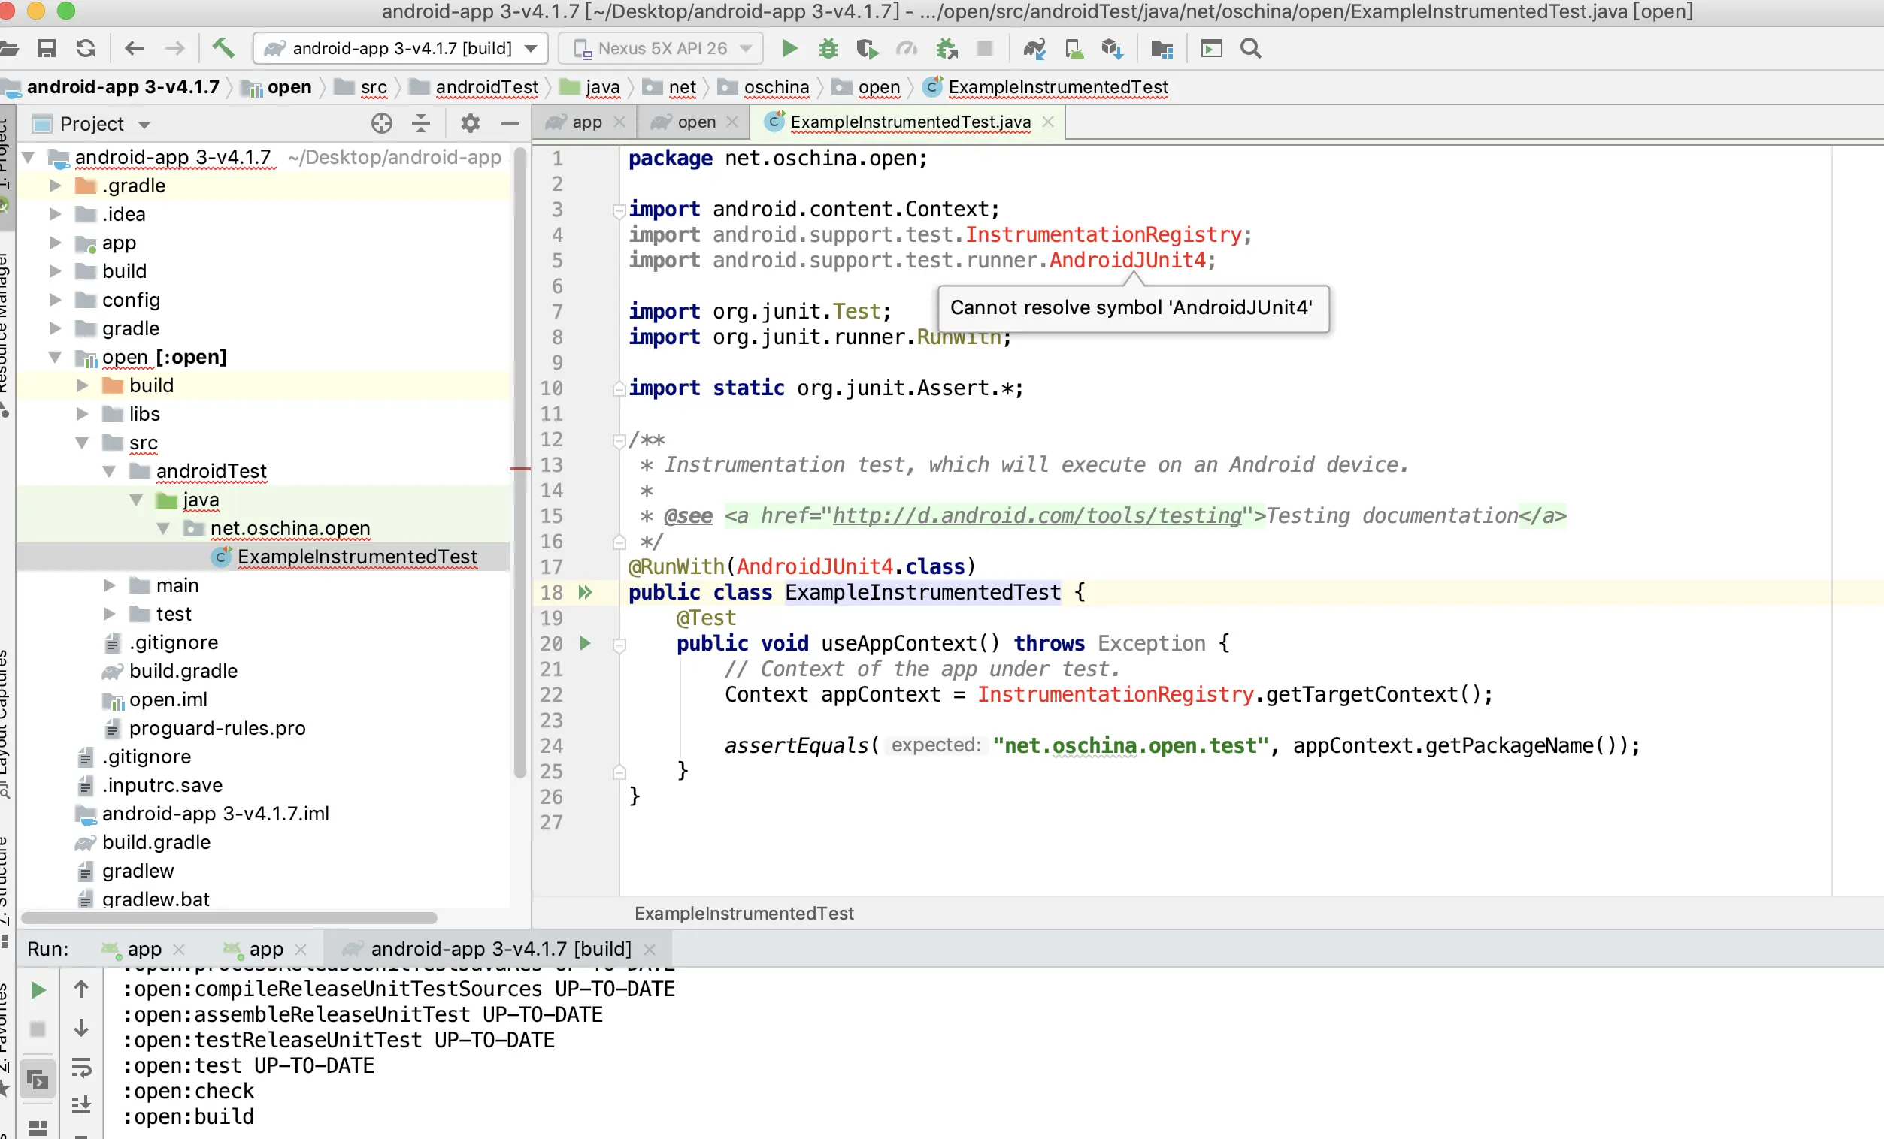
Task: Click the hammer Make Project icon
Action: point(223,48)
